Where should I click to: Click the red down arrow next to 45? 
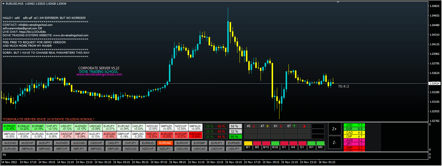pyautogui.click(x=254, y=126)
